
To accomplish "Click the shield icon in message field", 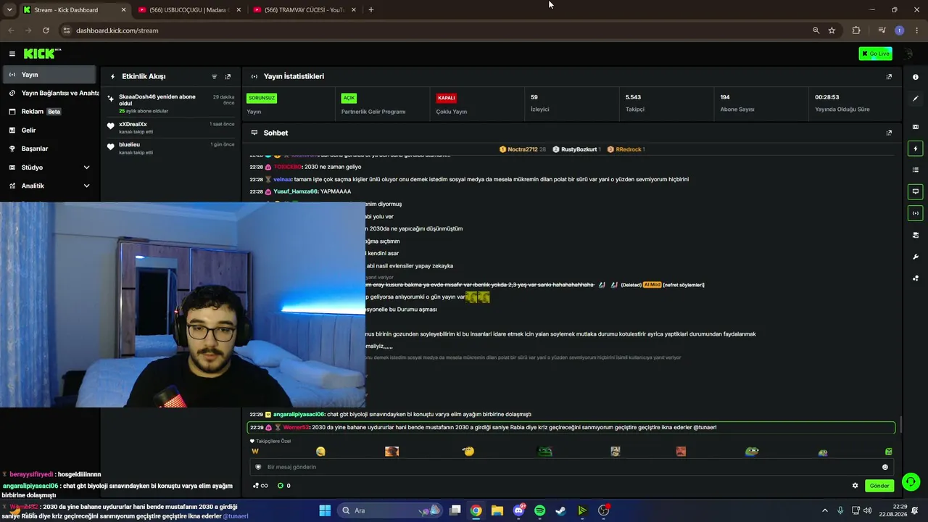I will tap(258, 467).
